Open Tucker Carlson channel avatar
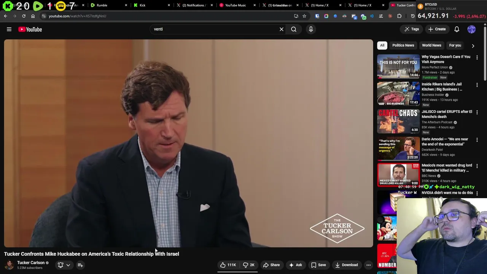487x274 pixels. point(9,265)
